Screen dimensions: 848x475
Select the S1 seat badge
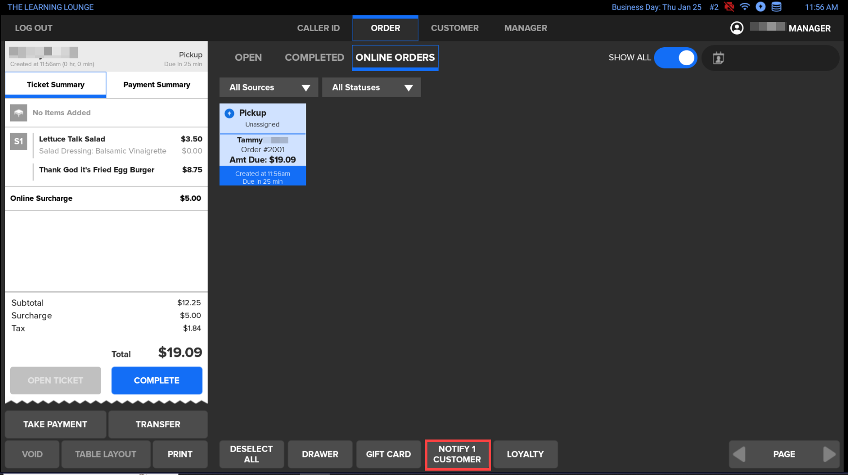18,141
